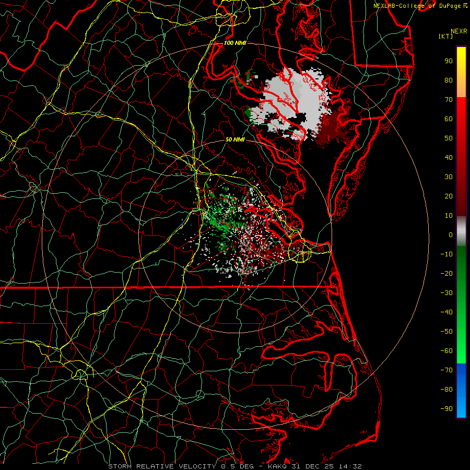Viewport: 470px width, 470px height.
Task: Click the yellow top segment of the color bar
Action: 461,72
